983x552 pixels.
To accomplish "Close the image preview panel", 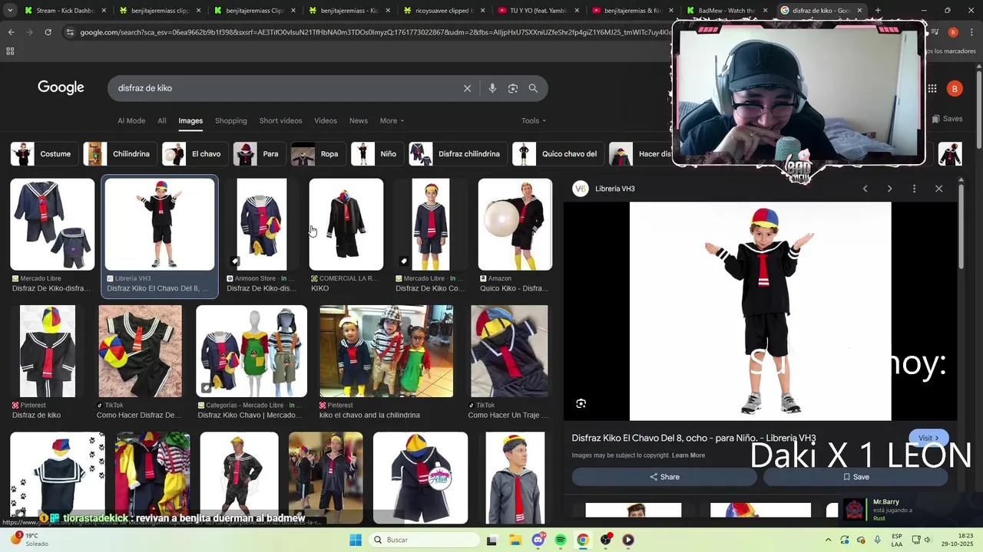I will [x=938, y=189].
